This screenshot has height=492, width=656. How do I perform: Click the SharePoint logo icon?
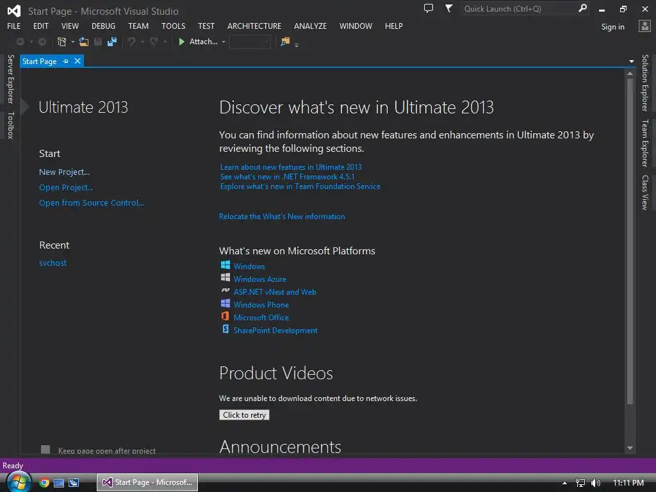point(225,329)
